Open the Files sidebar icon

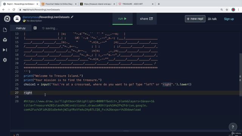[5, 30]
